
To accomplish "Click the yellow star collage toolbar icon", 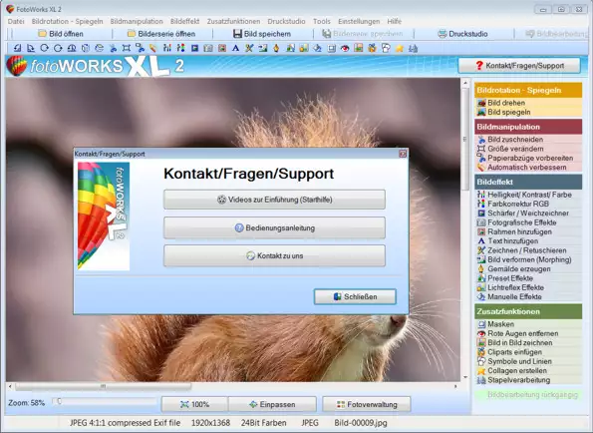I will tap(400, 48).
